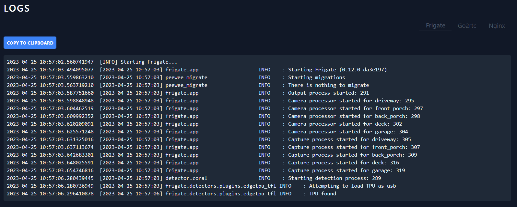Click the first log entry timestamp
517x207 pixels.
pos(50,62)
